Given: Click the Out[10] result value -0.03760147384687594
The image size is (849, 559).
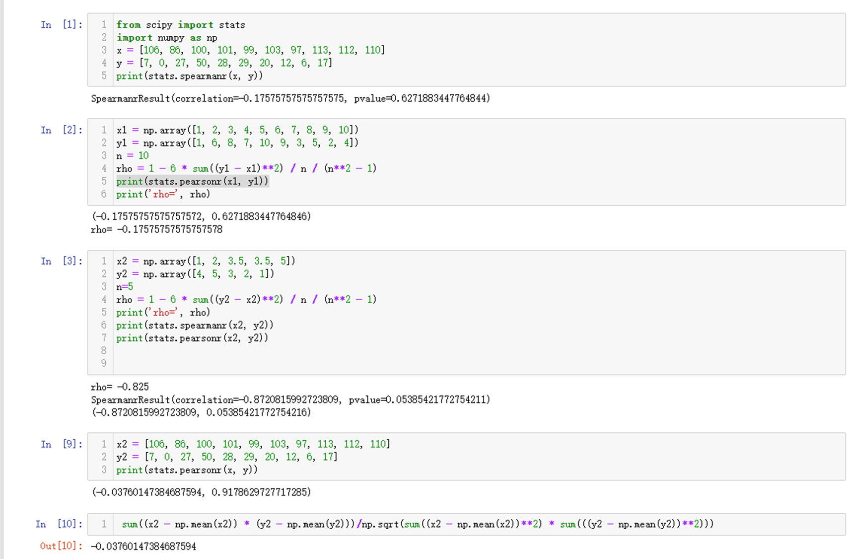Looking at the screenshot, I should click(x=143, y=547).
